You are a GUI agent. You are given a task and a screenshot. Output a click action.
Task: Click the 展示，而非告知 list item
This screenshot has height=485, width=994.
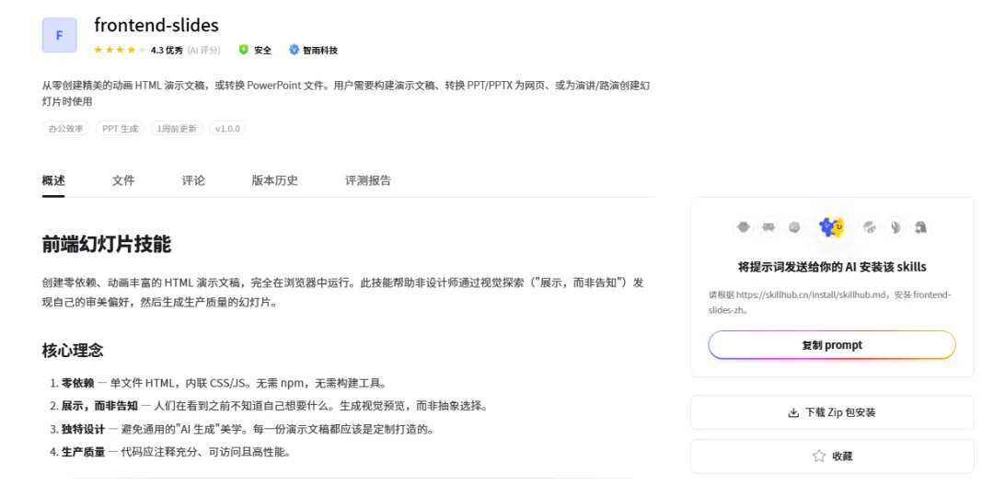274,406
